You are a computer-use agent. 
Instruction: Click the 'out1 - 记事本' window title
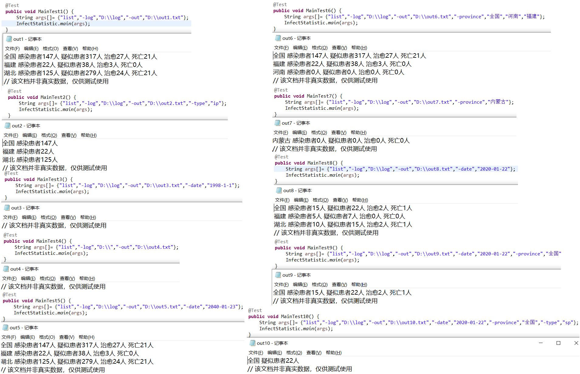27,39
